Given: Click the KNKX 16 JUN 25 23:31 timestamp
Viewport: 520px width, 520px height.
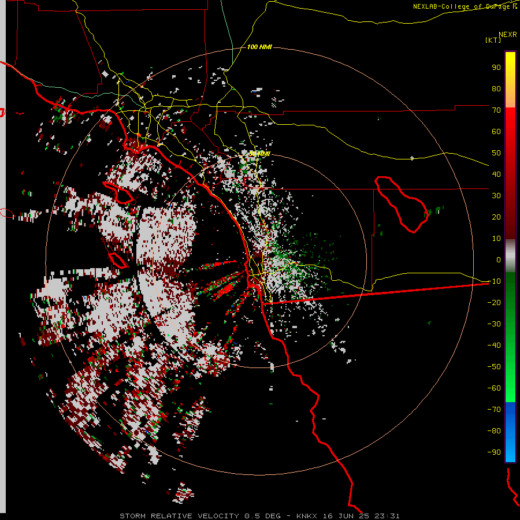Looking at the screenshot, I should (348, 516).
